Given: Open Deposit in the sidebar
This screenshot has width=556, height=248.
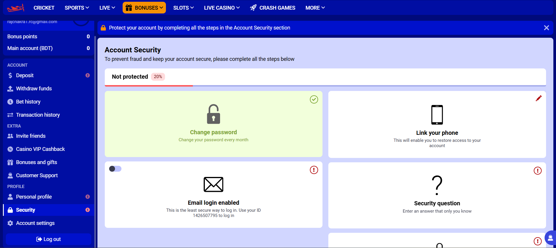Looking at the screenshot, I should pyautogui.click(x=49, y=75).
